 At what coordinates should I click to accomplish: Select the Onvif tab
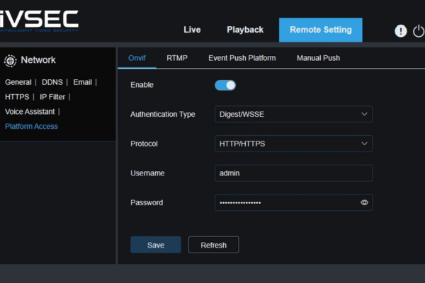[x=137, y=58]
